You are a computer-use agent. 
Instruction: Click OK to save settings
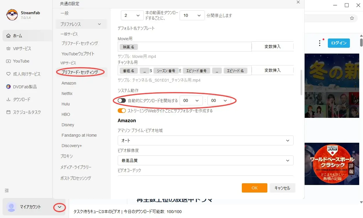pyautogui.click(x=254, y=188)
